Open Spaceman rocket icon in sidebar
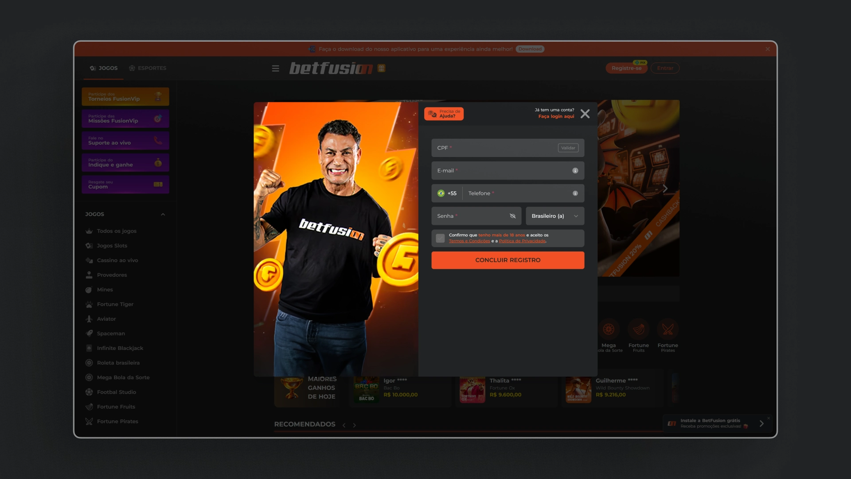Screen dimensions: 851x479 pos(89,333)
